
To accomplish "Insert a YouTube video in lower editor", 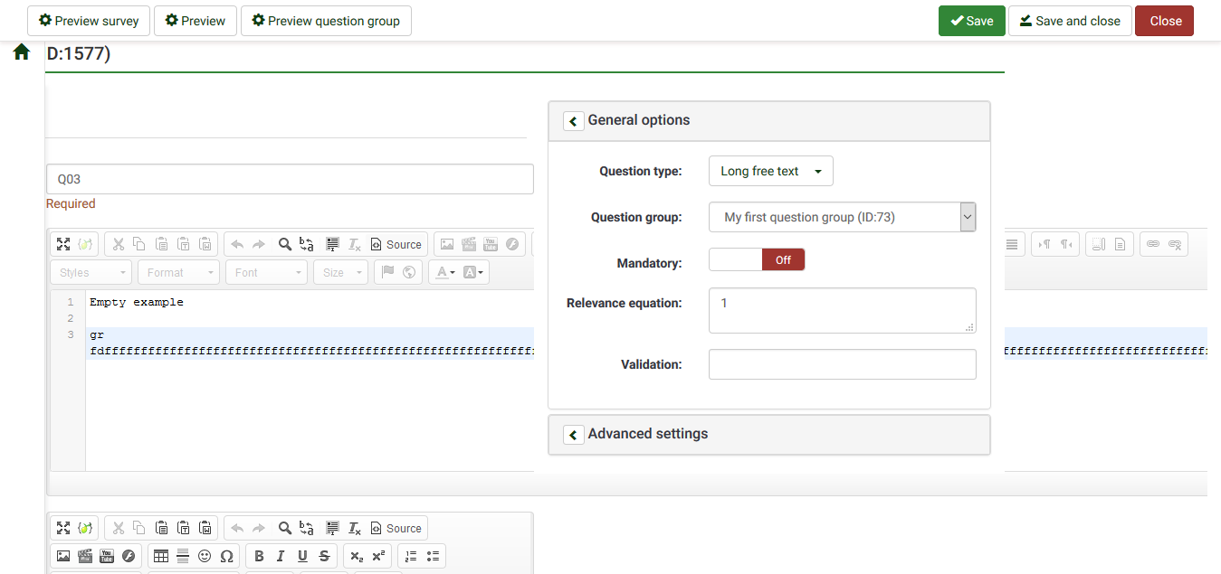I will click(x=107, y=556).
